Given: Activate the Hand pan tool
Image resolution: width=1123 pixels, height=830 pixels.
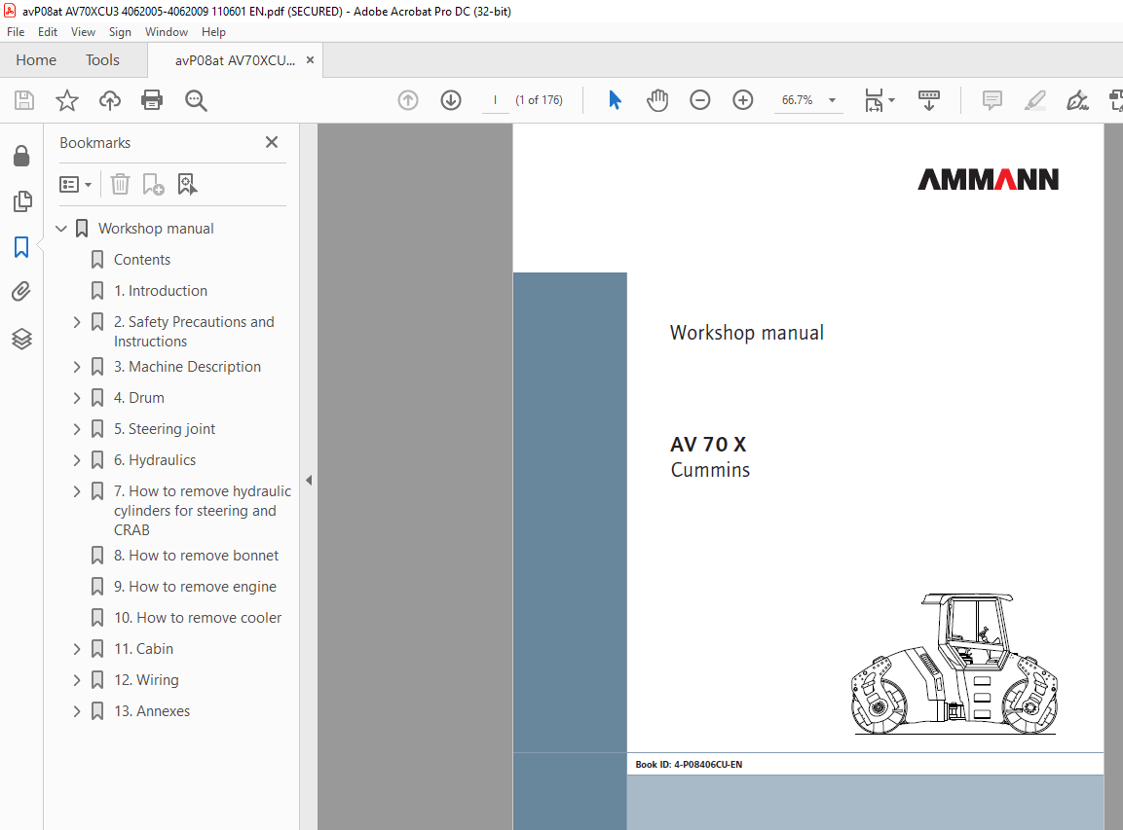Looking at the screenshot, I should pos(656,100).
